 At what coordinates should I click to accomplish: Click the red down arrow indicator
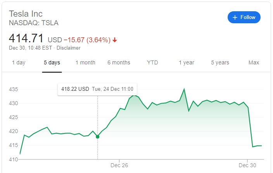(x=115, y=40)
